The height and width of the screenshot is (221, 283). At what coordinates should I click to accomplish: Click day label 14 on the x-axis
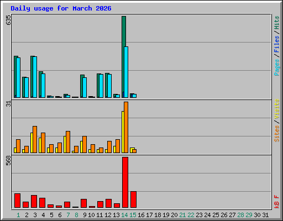pos(124,215)
